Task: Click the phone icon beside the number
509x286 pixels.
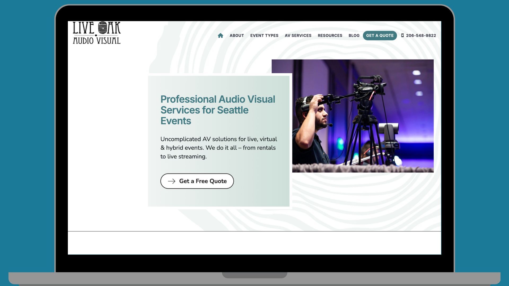Action: (x=402, y=35)
